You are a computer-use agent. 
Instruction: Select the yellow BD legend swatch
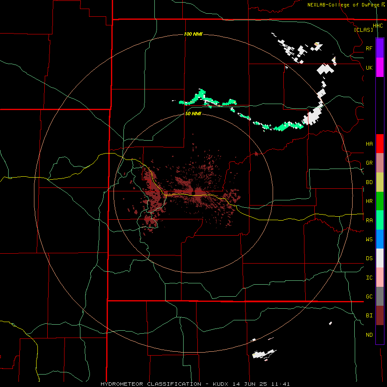(x=380, y=182)
